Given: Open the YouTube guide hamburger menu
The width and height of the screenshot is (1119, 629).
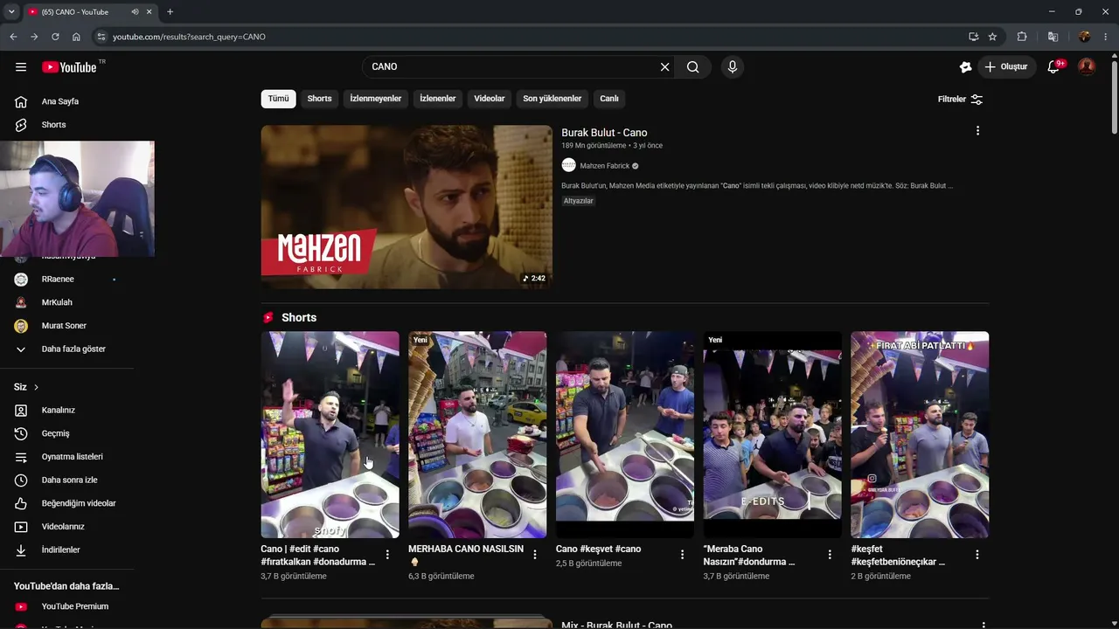Looking at the screenshot, I should [x=21, y=67].
